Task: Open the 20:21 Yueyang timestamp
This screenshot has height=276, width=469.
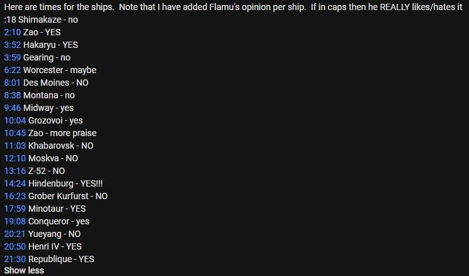Action: click(14, 234)
